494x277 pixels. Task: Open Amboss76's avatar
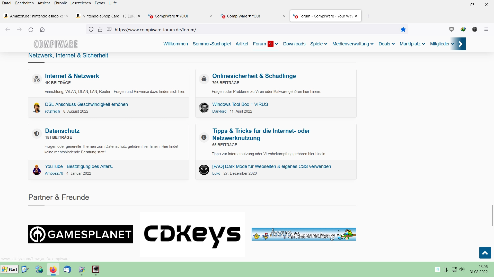[37, 170]
